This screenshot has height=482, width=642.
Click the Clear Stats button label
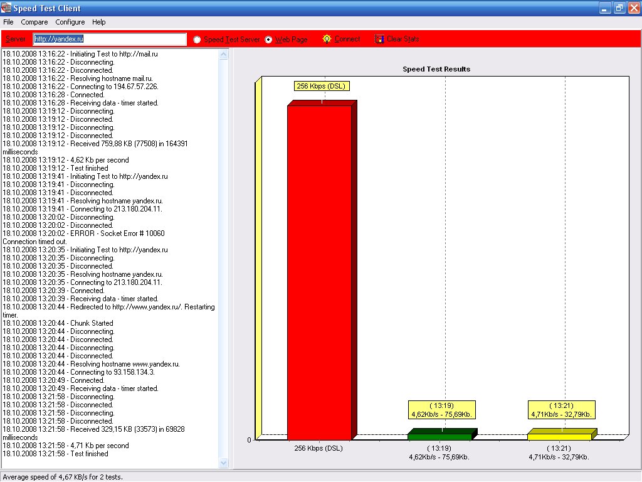[x=403, y=39]
